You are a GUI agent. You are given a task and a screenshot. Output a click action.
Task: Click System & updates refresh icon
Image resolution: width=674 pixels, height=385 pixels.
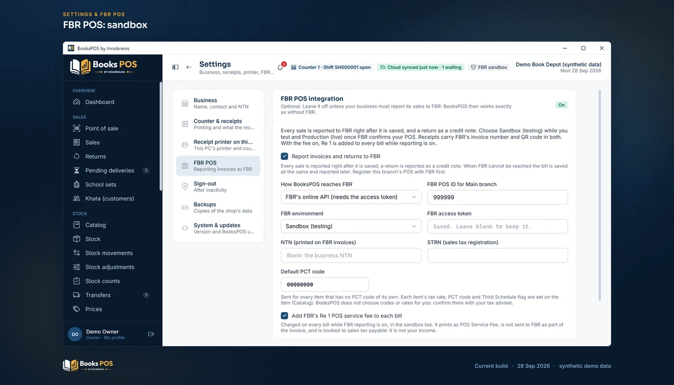point(185,228)
